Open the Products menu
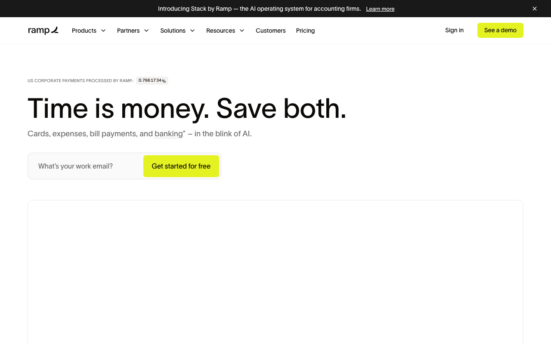Image resolution: width=551 pixels, height=344 pixels. [x=84, y=31]
